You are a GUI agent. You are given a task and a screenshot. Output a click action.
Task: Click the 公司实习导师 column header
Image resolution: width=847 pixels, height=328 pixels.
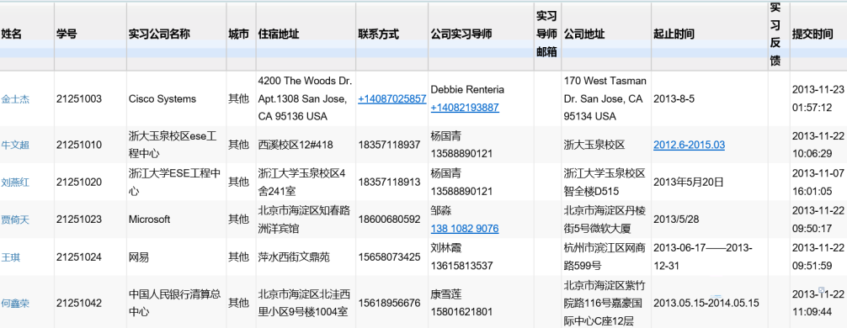(461, 34)
